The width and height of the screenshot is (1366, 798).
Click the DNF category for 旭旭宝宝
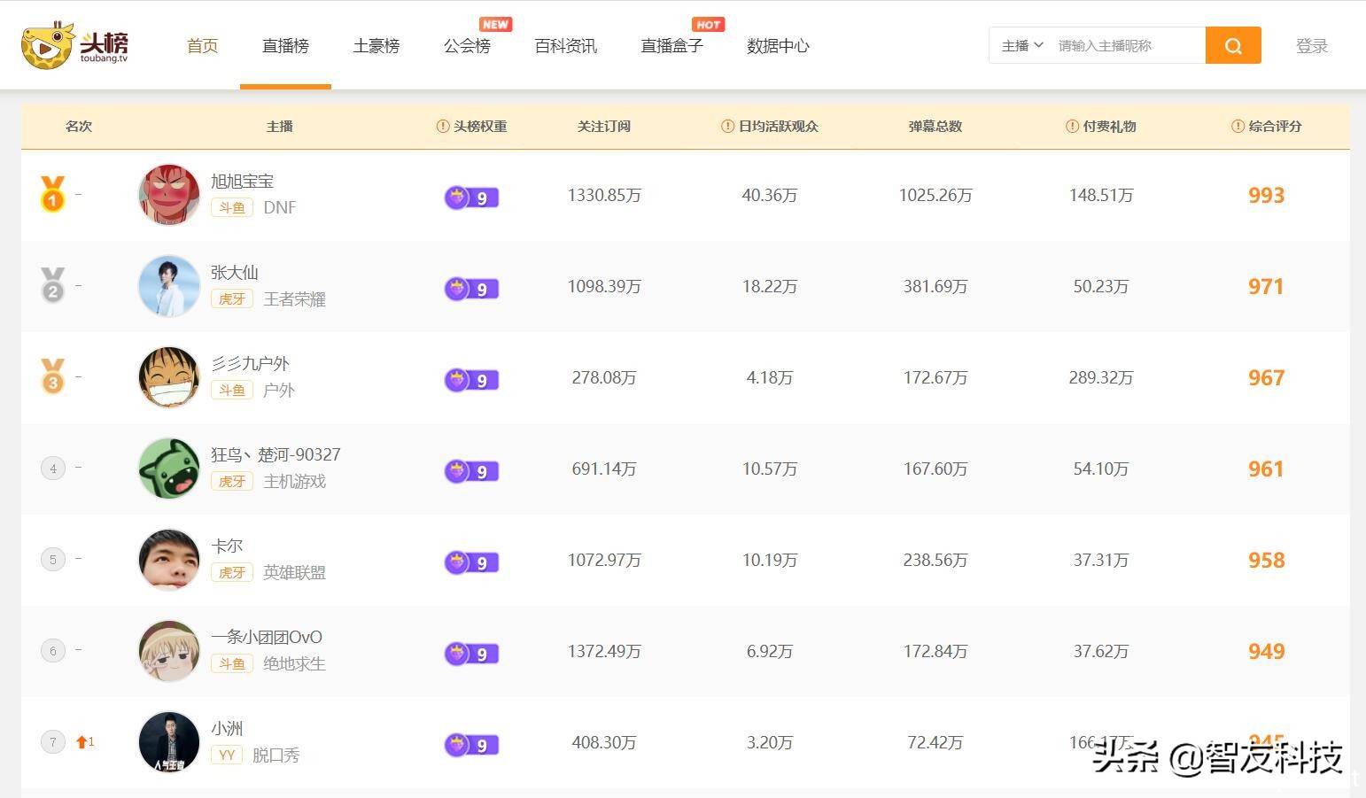(280, 208)
